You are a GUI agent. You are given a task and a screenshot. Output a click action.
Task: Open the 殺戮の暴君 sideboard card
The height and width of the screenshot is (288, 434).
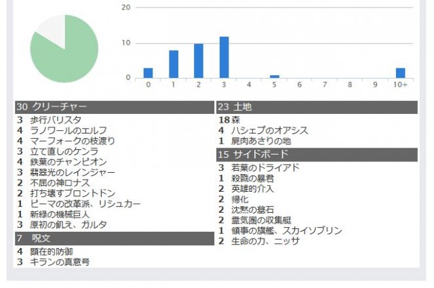[253, 178]
